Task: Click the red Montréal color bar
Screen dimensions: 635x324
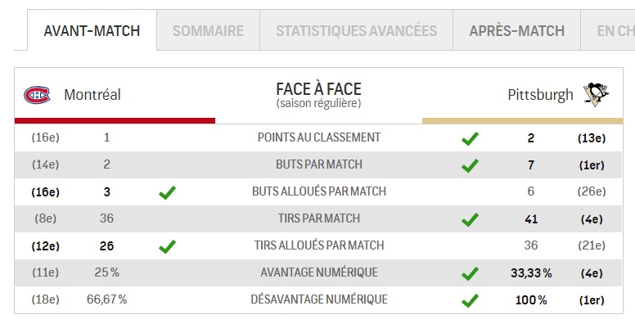Action: pos(115,121)
